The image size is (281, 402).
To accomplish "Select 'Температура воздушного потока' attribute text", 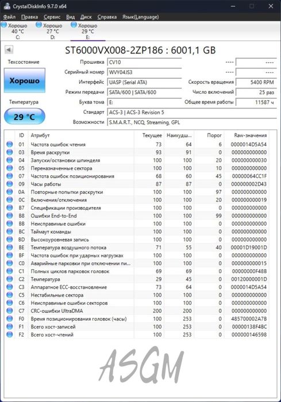I will tap(68, 248).
